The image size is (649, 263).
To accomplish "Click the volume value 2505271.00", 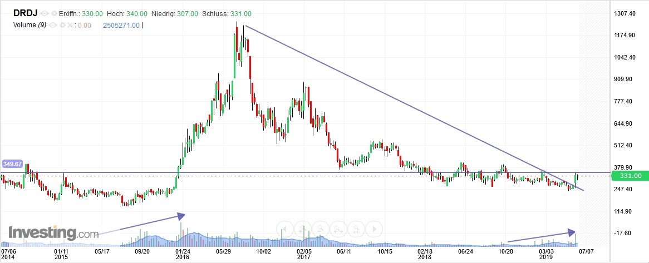I will 121,25.
